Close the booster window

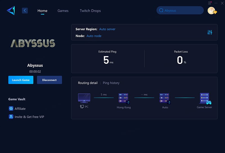pos(222,3)
